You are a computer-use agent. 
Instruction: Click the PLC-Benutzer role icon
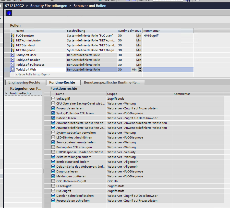[13, 36]
